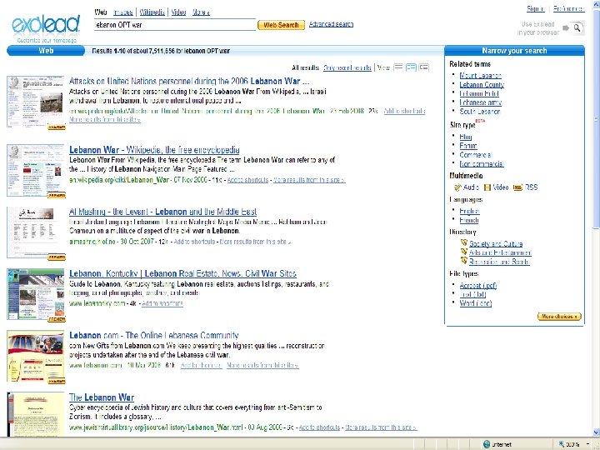Click preview badge under Lebanon Kentucky thumbnail

coord(57,319)
